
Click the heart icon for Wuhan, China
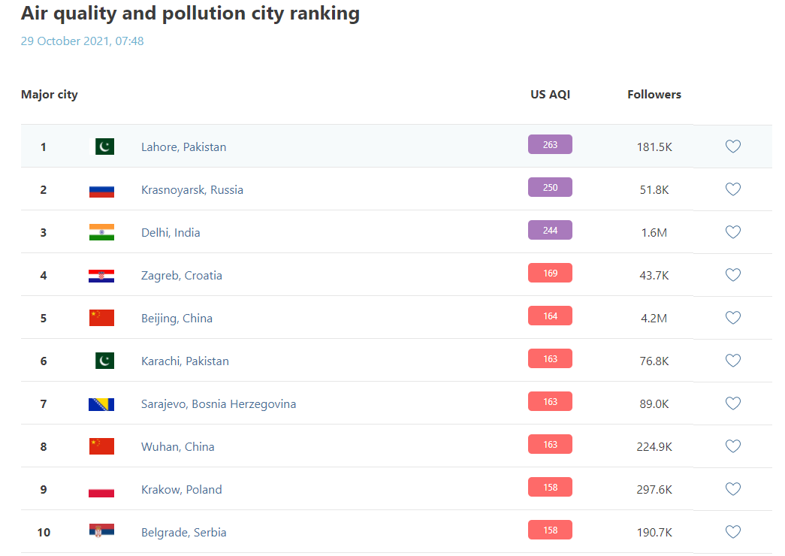(x=733, y=446)
